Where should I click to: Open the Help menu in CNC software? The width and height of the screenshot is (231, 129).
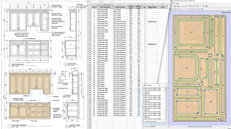(x=178, y=3)
